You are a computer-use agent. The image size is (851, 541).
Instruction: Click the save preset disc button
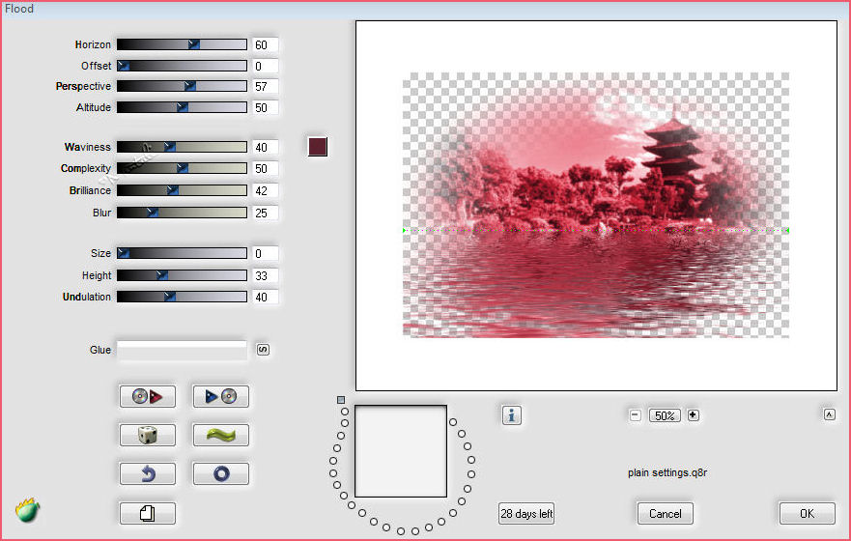pyautogui.click(x=220, y=396)
